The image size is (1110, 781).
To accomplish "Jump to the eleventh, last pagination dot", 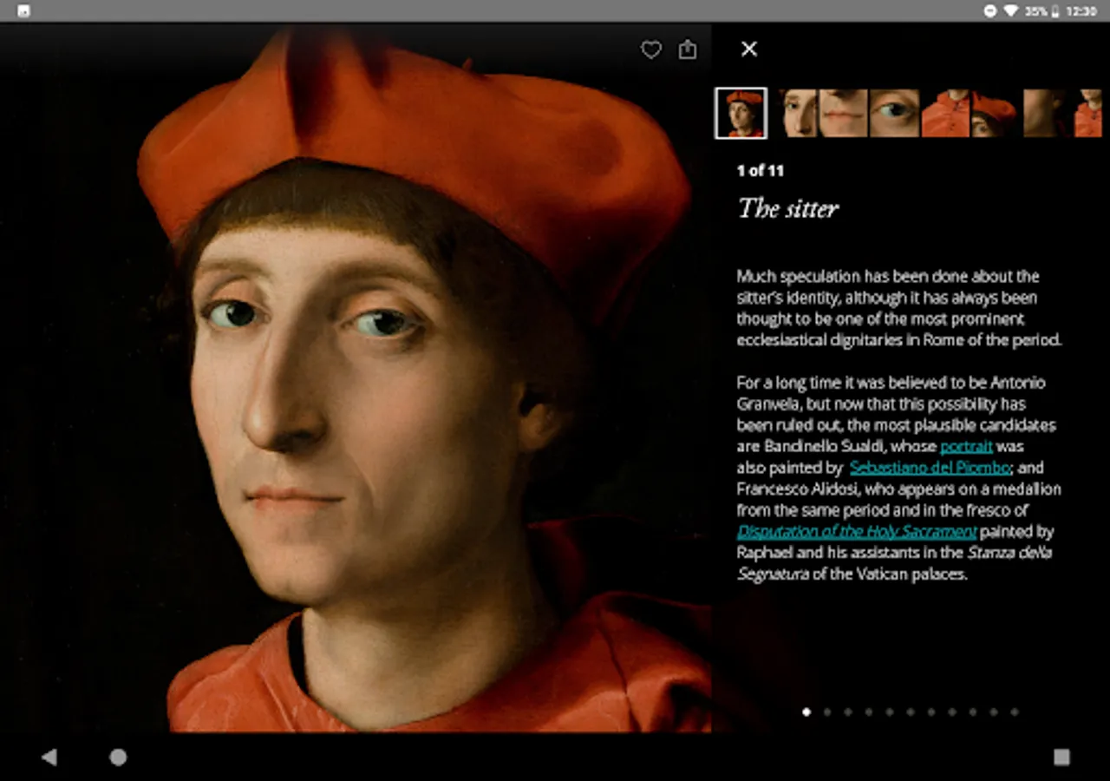I will [x=1015, y=712].
